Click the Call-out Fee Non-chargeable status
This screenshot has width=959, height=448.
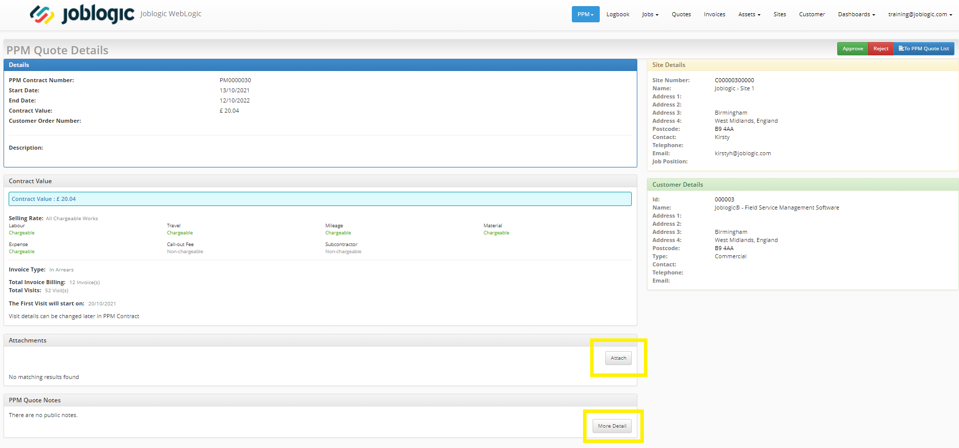tap(185, 252)
